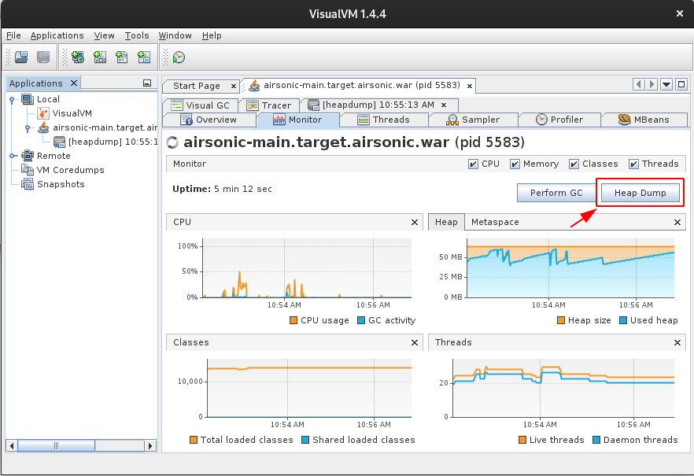Click the highlighted Heap Dump button
694x476 pixels.
pyautogui.click(x=639, y=192)
